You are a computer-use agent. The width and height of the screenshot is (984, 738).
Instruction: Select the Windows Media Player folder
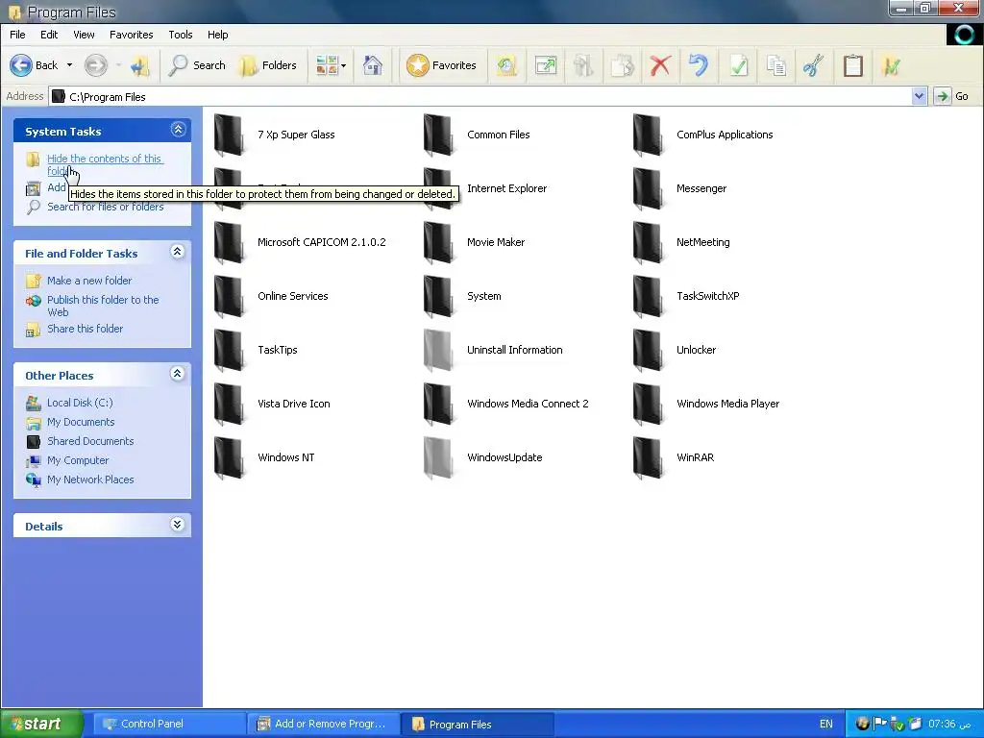point(706,404)
